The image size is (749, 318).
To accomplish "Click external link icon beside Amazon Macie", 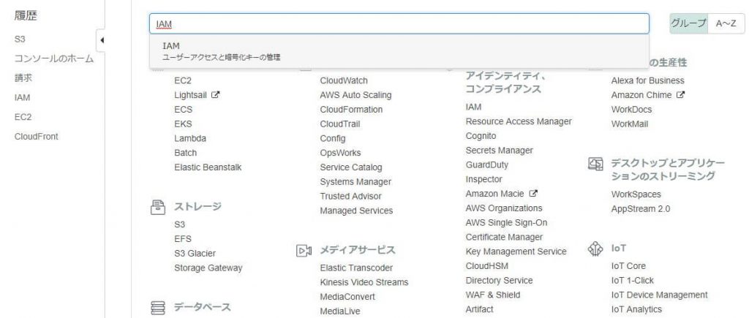I will tap(533, 194).
